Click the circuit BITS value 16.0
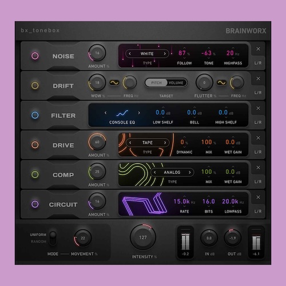The image size is (286, 286). (x=208, y=201)
